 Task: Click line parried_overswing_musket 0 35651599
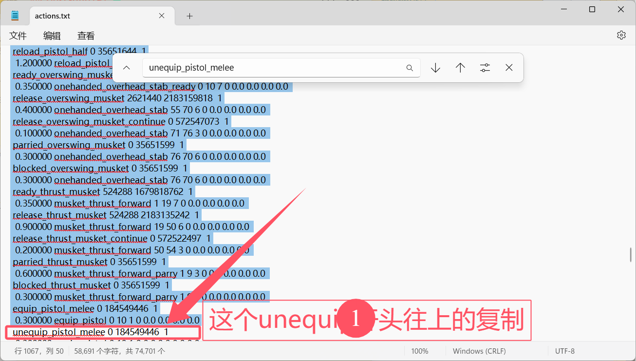(98, 145)
